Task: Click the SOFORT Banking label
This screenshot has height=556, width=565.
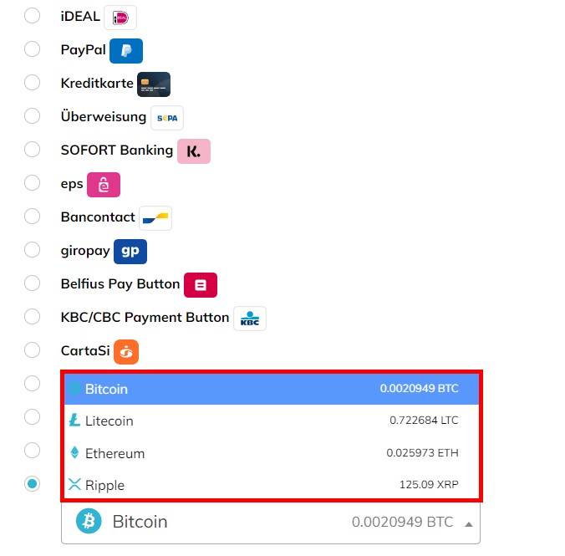Action: point(117,150)
